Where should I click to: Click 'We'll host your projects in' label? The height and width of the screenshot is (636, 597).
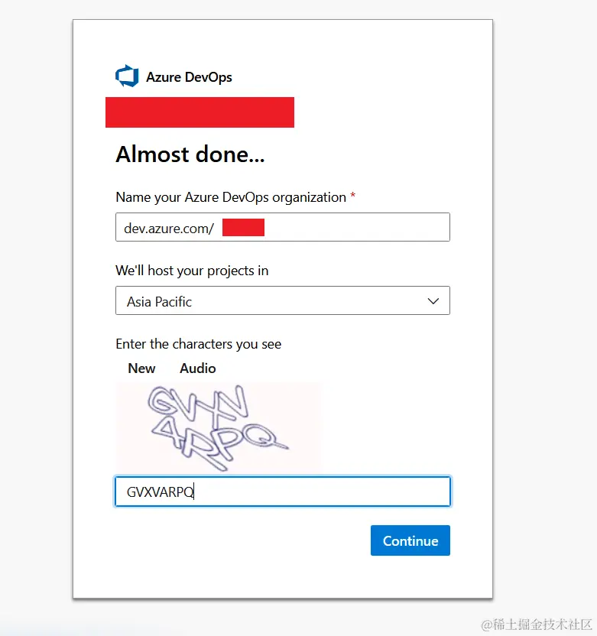pyautogui.click(x=192, y=271)
